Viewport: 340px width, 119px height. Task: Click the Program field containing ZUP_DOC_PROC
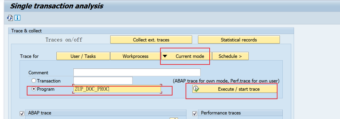click(117, 89)
